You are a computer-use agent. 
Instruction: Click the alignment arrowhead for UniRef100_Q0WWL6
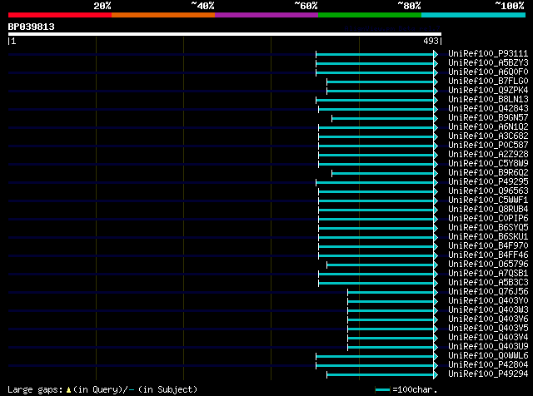coord(436,357)
